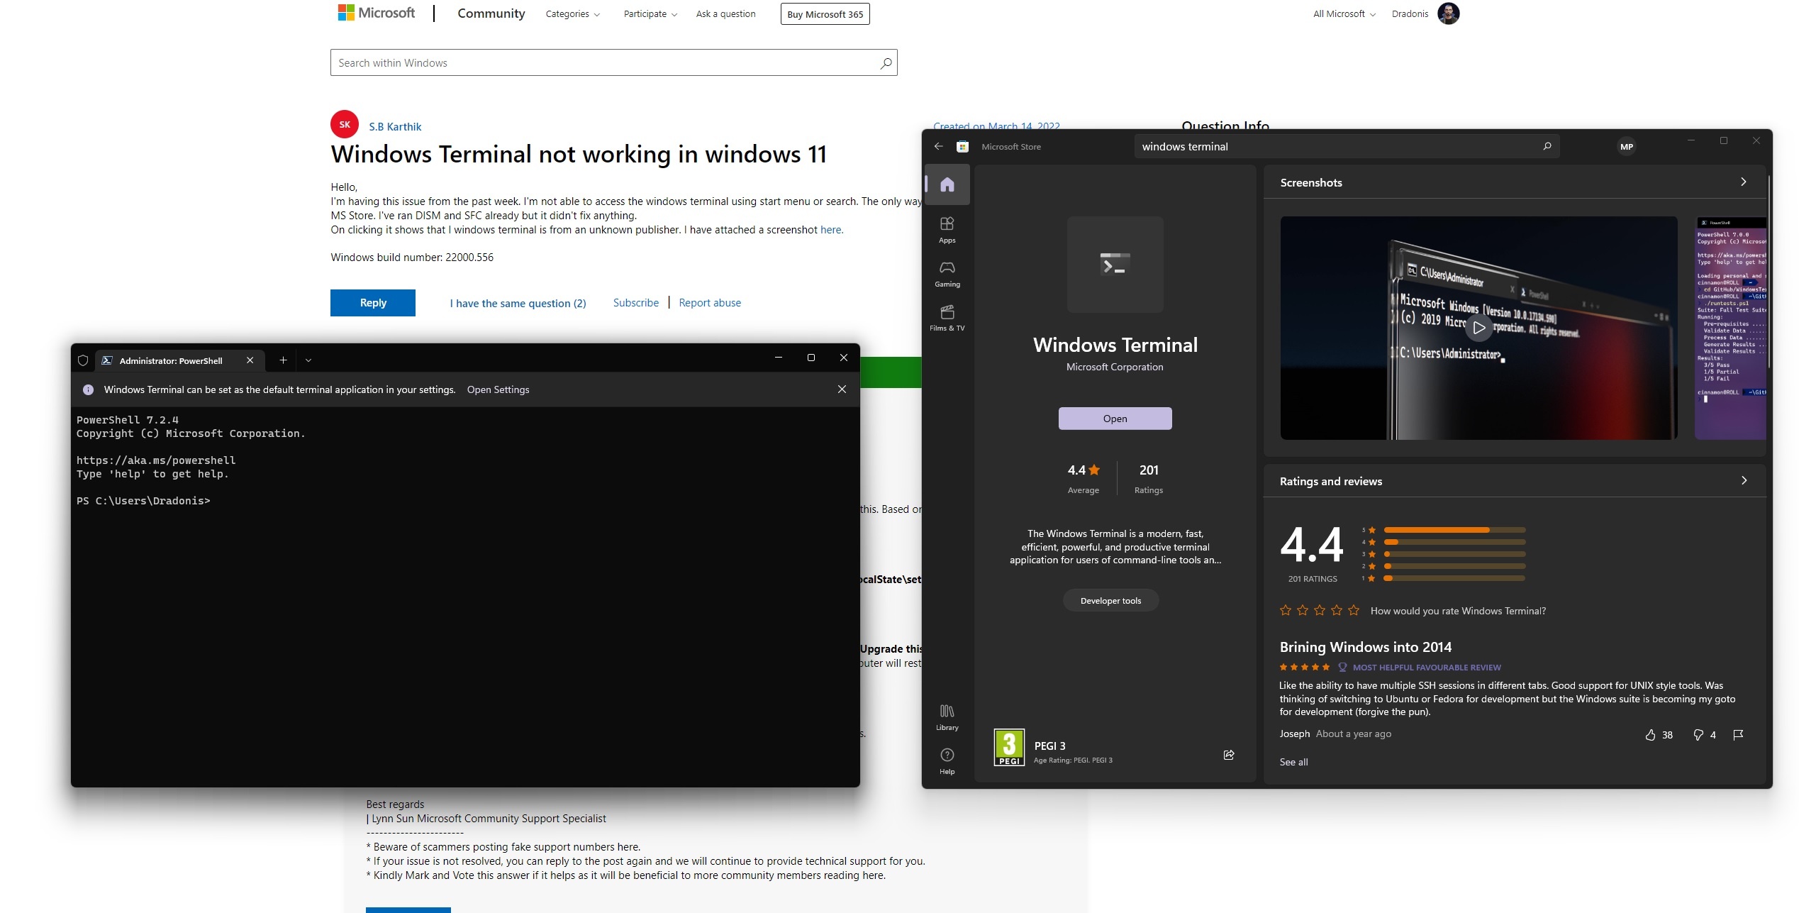
Task: Play the Windows Terminal screenshot video
Action: 1479,327
